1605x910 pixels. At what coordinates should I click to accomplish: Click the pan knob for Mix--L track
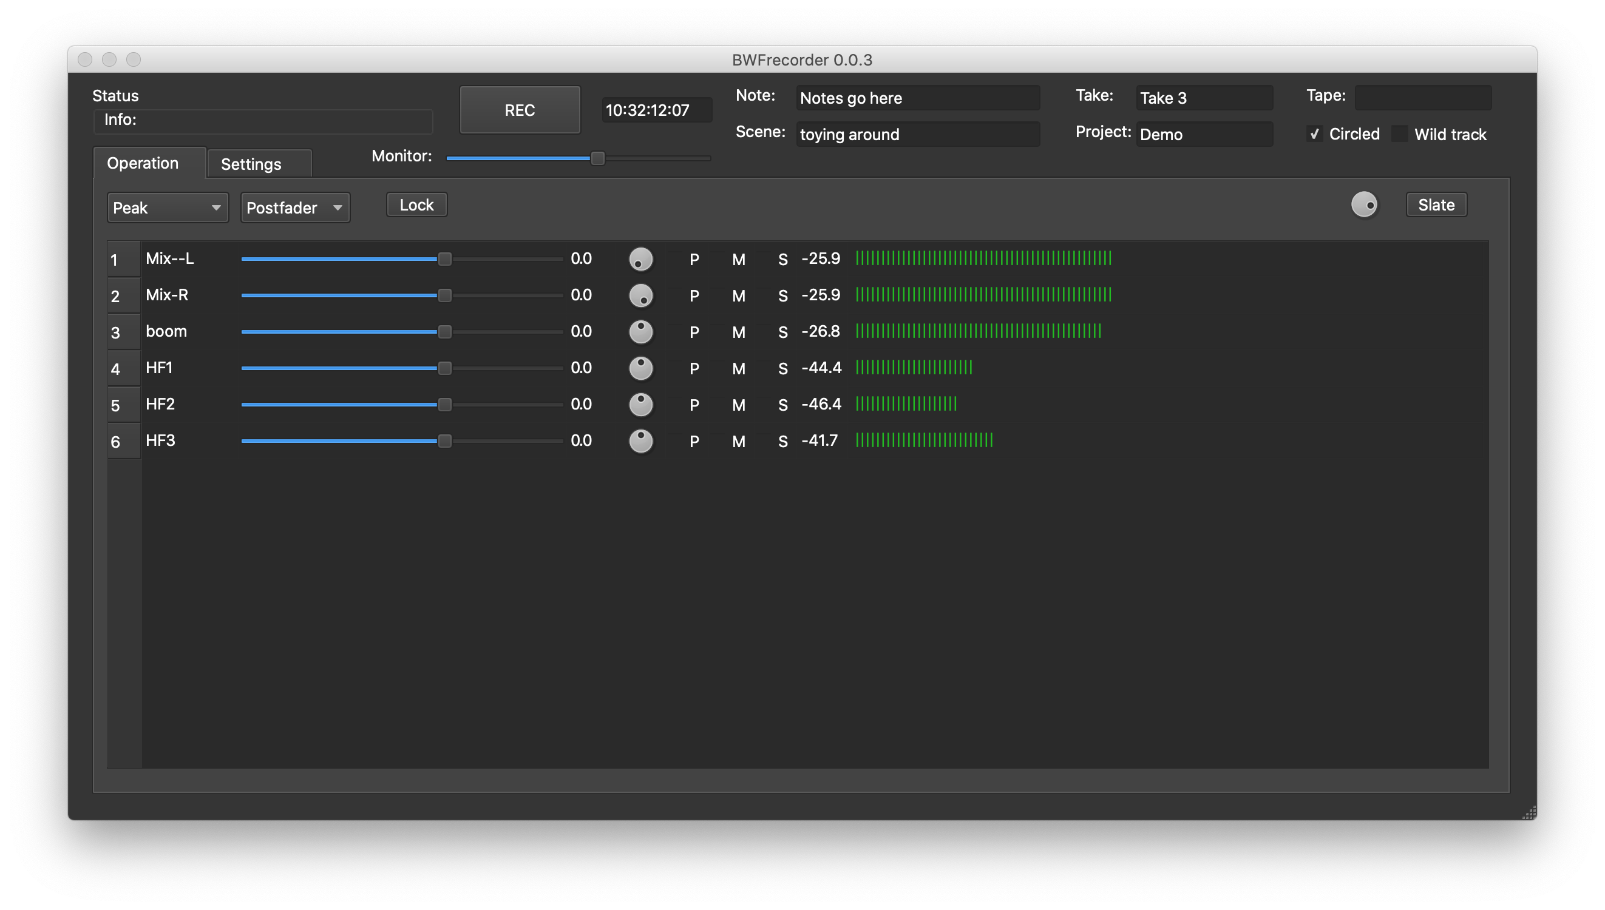tap(640, 259)
